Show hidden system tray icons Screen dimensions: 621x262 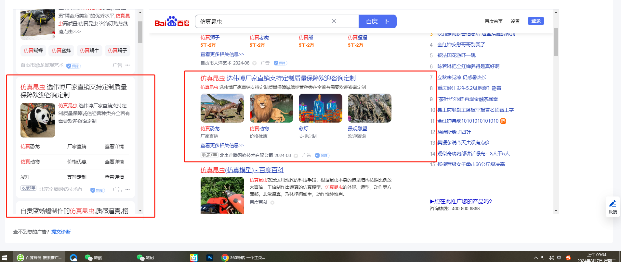[536, 258]
